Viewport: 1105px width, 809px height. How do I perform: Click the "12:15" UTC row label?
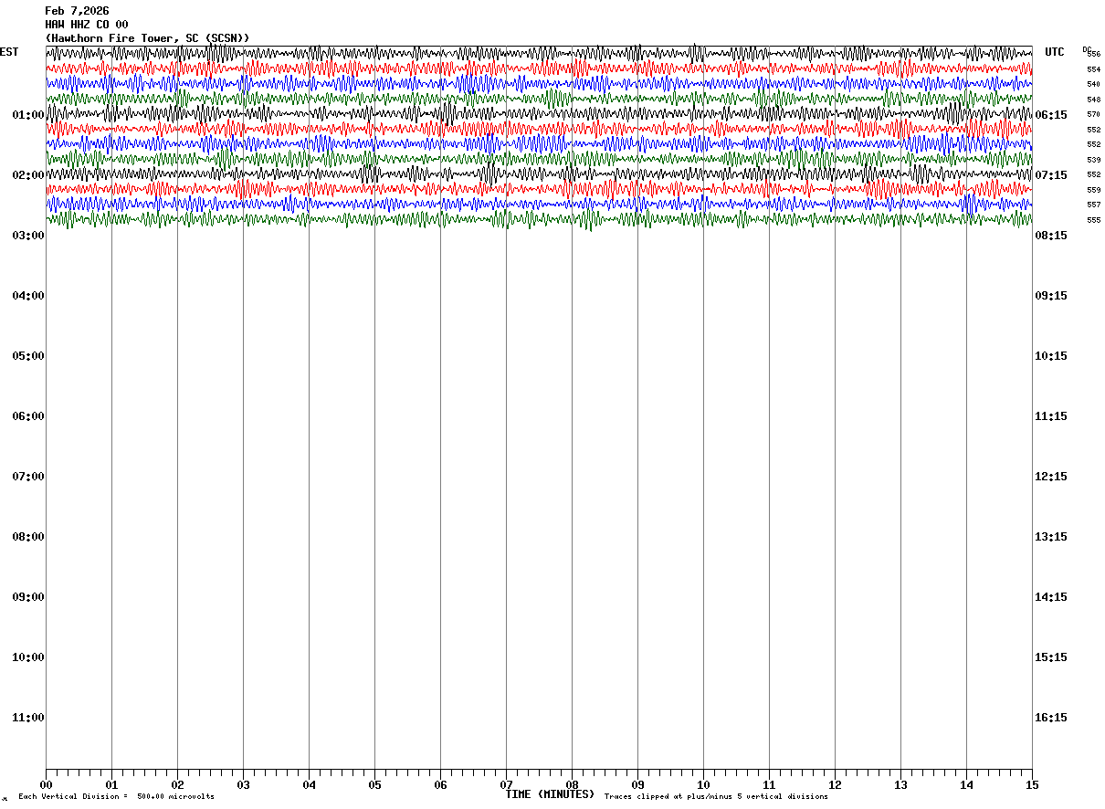point(1051,477)
